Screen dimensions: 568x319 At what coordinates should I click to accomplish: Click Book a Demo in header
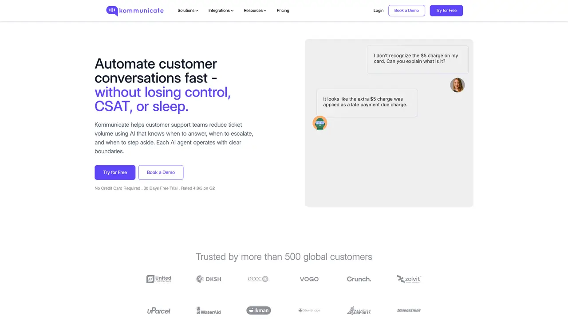tap(406, 11)
